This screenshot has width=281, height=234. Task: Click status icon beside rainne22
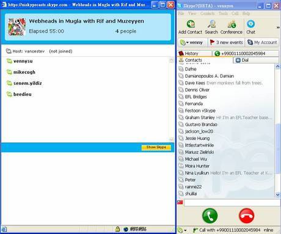pos(181,187)
